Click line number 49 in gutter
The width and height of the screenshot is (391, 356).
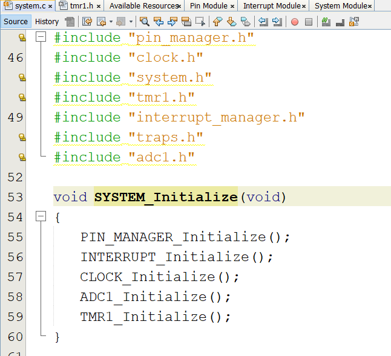click(x=16, y=117)
